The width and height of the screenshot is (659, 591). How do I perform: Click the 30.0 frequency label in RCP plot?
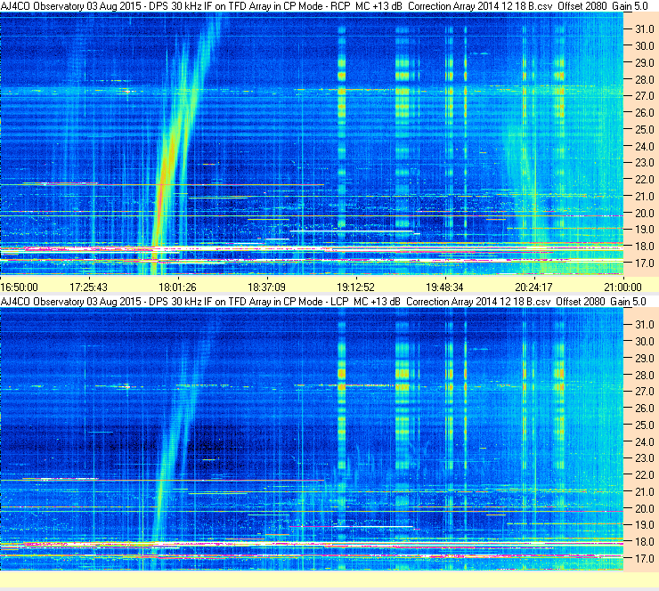tap(644, 46)
